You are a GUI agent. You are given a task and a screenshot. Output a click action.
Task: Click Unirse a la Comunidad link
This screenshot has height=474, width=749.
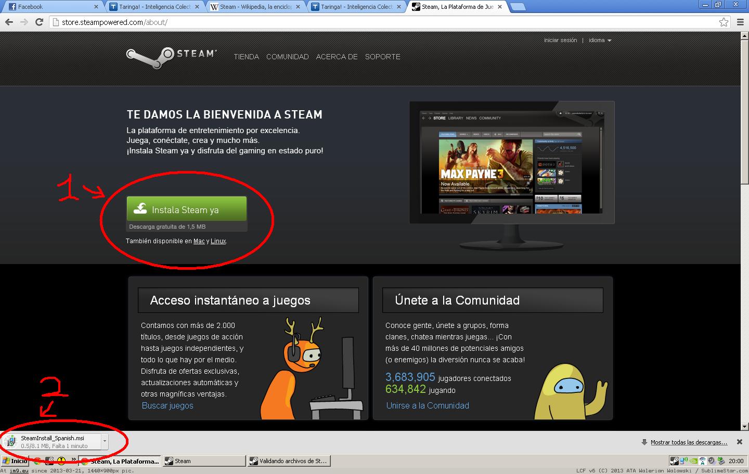(428, 405)
